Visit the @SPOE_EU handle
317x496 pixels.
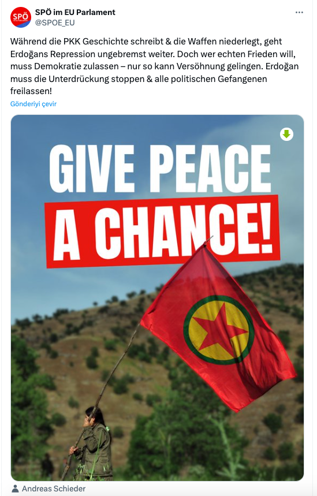click(55, 23)
